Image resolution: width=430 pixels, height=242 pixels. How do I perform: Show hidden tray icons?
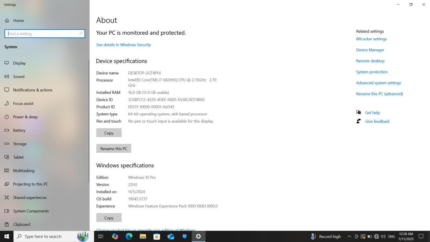349,237
